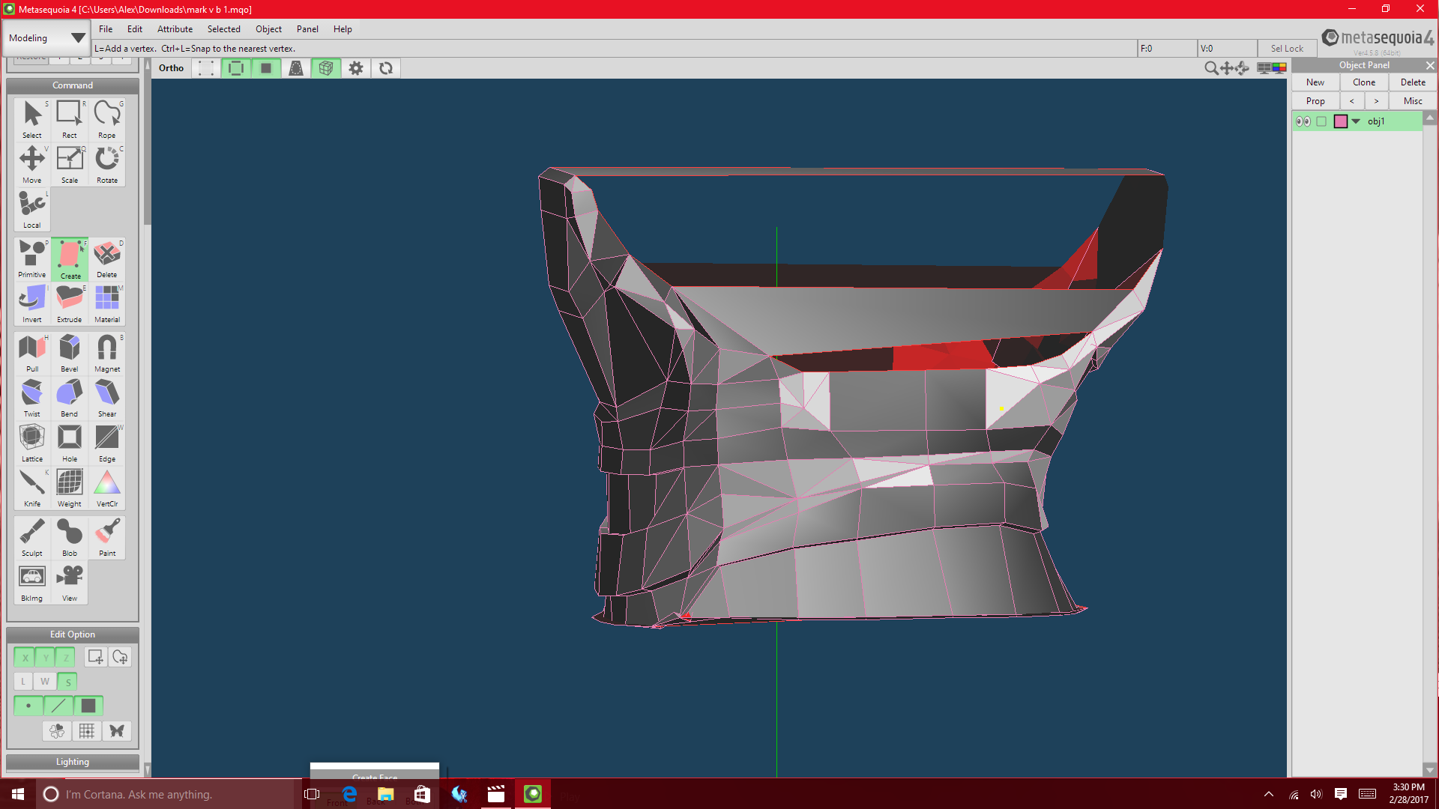Open the View camera tool
This screenshot has width=1439, height=809.
70,582
